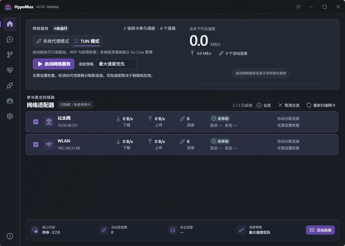Switch to TUN 模式 tab

[x=87, y=41]
